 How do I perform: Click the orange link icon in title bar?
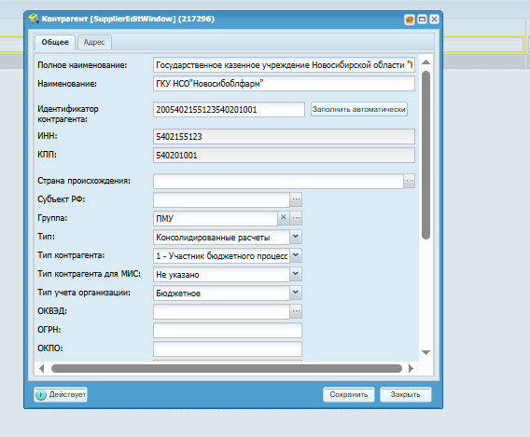click(410, 20)
